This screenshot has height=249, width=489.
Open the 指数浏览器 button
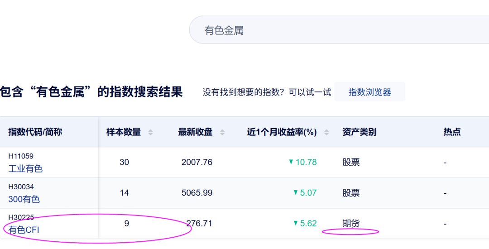point(369,92)
